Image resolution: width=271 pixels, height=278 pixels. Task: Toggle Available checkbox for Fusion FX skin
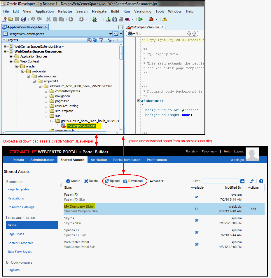pos(197,197)
